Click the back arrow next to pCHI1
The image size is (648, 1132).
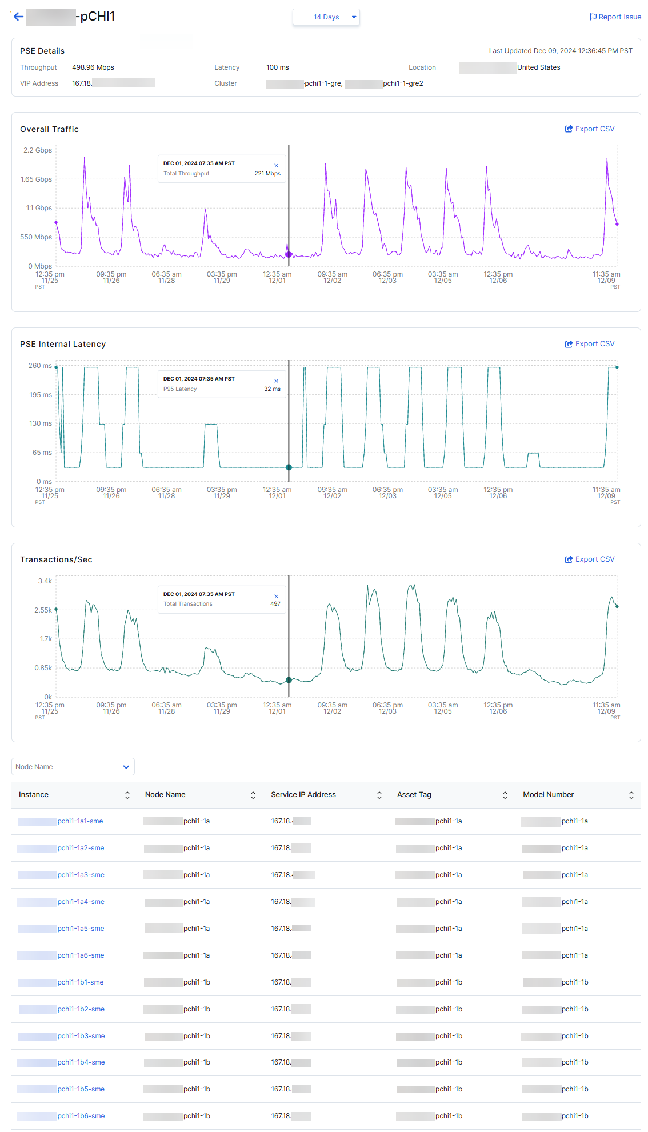tap(18, 17)
